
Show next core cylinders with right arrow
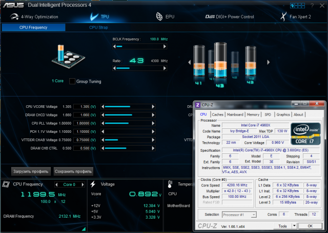(x=269, y=62)
